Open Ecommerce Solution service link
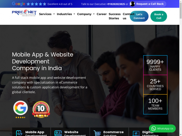Image resolution: width=182 pixels, height=136 pixels. [109, 132]
